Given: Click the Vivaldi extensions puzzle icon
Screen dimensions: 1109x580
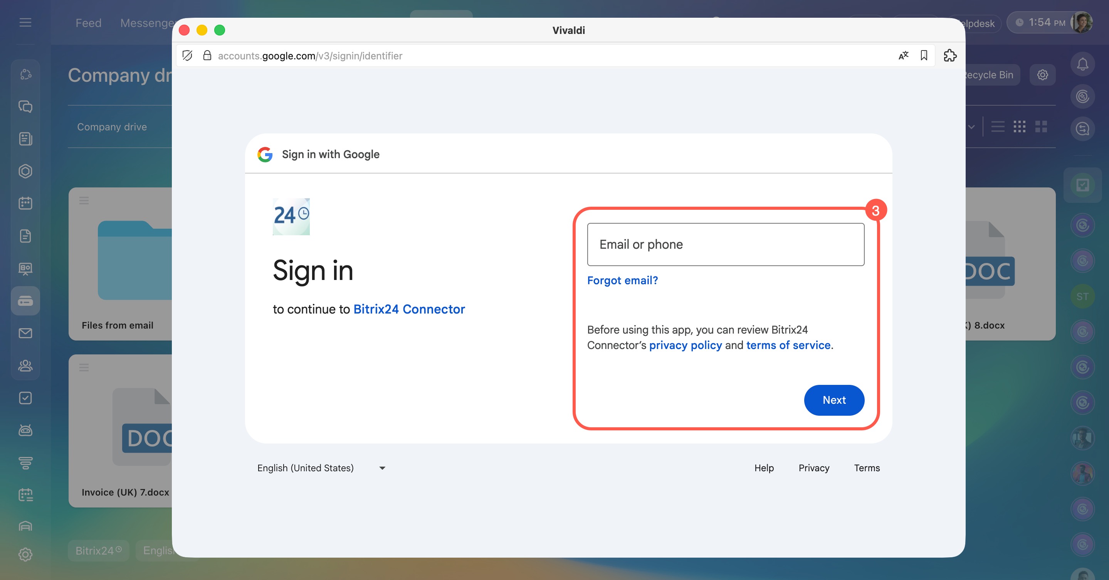Looking at the screenshot, I should point(950,56).
